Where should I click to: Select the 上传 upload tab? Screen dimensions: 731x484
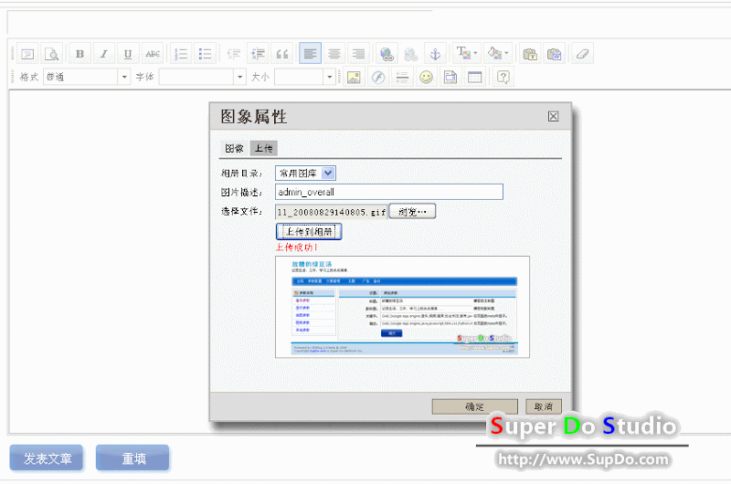(264, 148)
